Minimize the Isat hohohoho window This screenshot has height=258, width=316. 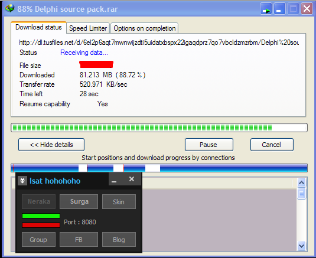pyautogui.click(x=114, y=180)
